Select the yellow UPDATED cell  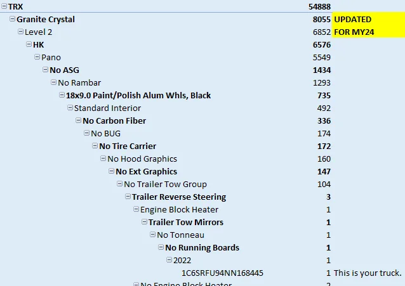368,19
